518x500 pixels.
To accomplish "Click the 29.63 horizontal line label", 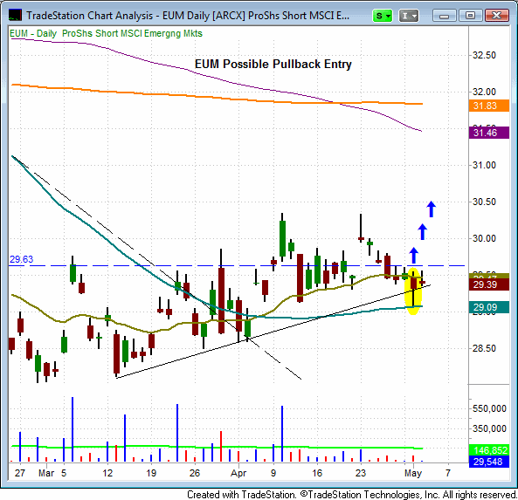I will click(x=22, y=259).
